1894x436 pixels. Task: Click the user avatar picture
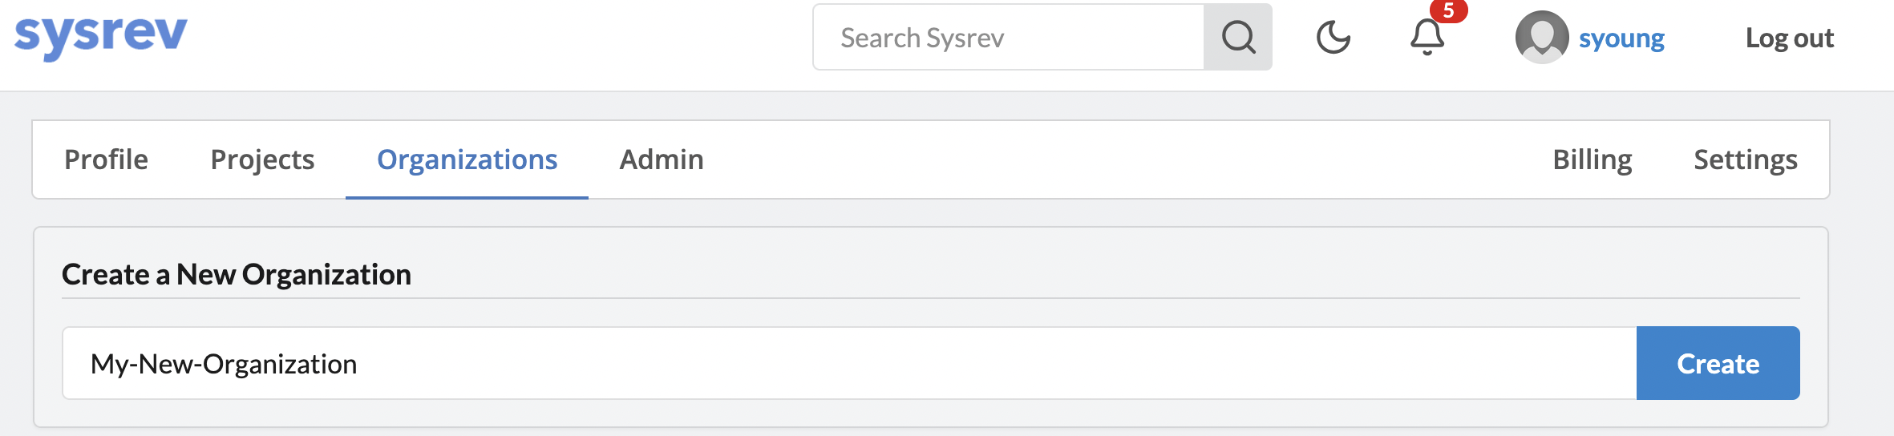pos(1541,37)
